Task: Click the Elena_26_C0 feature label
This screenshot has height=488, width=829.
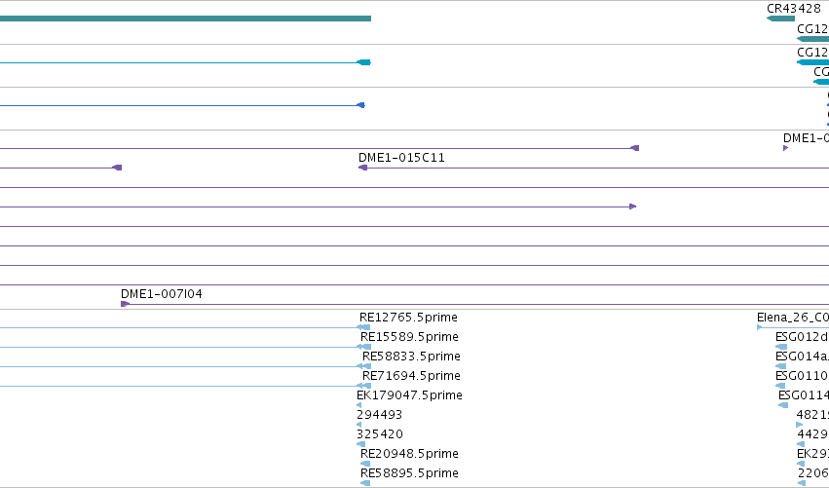Action: (x=793, y=318)
